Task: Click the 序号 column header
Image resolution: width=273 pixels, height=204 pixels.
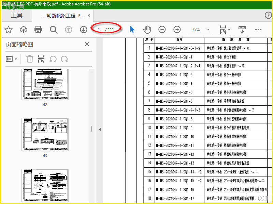Action: (149, 40)
